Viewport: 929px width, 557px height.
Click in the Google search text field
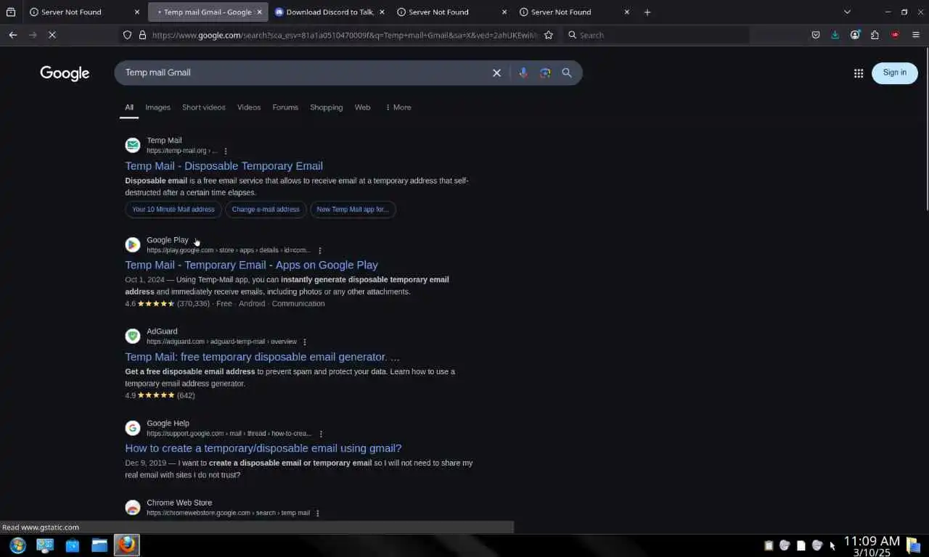305,73
